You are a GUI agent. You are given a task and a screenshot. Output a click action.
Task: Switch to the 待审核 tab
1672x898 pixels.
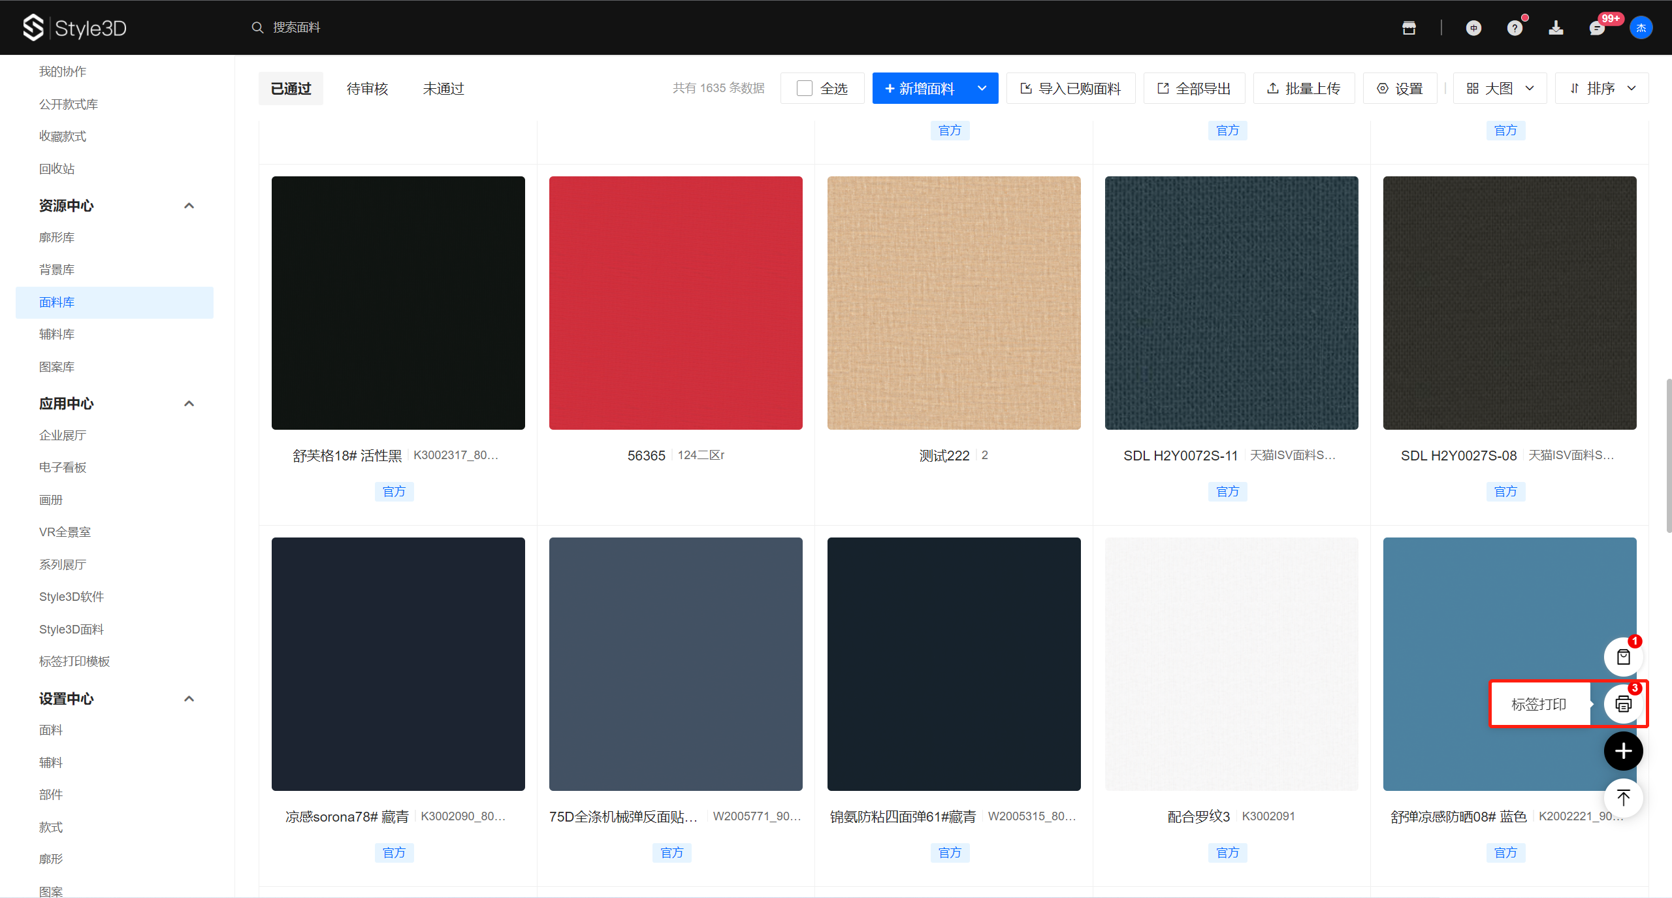367,89
